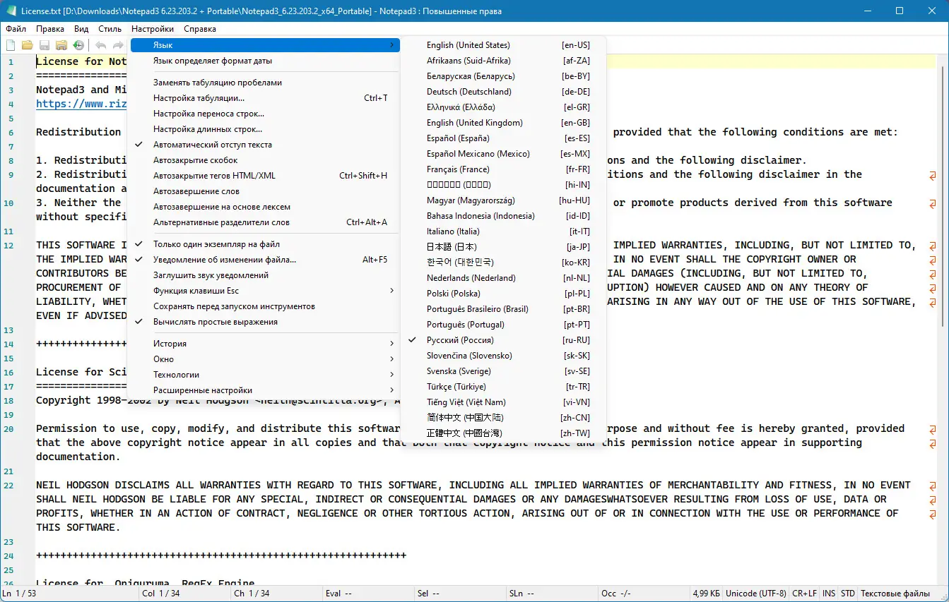Choose Svenska (Sverige) language

coord(503,371)
